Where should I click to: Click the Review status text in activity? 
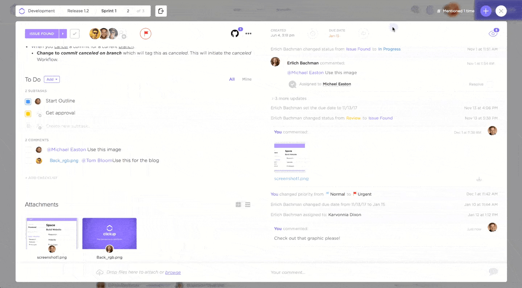[x=353, y=118]
